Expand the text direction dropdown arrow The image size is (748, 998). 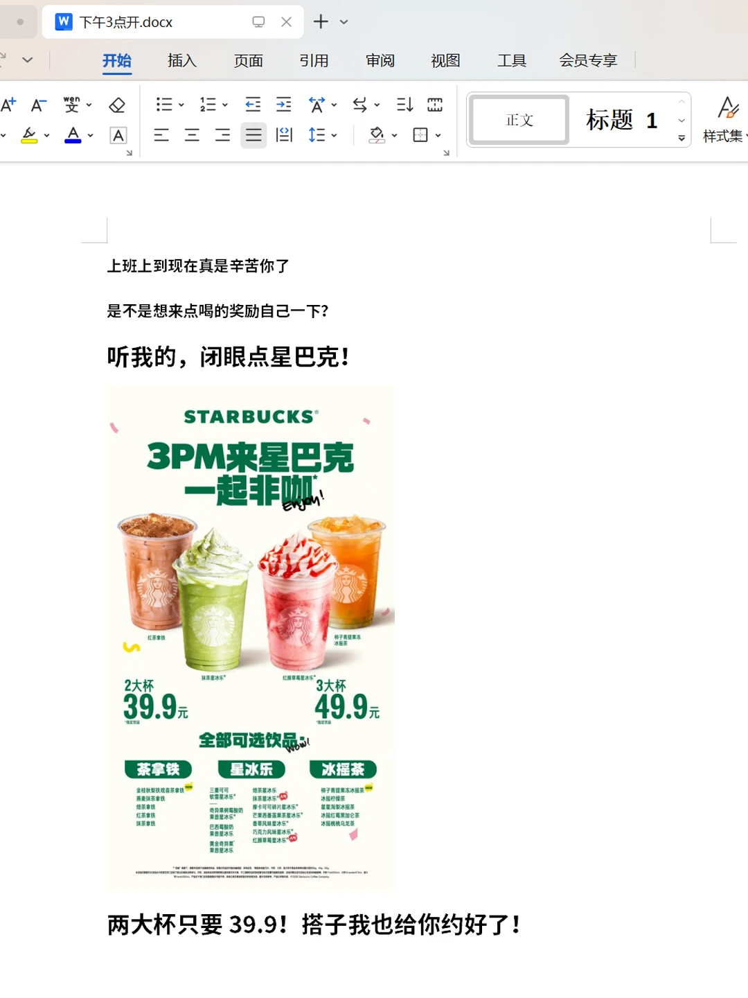coord(377,105)
